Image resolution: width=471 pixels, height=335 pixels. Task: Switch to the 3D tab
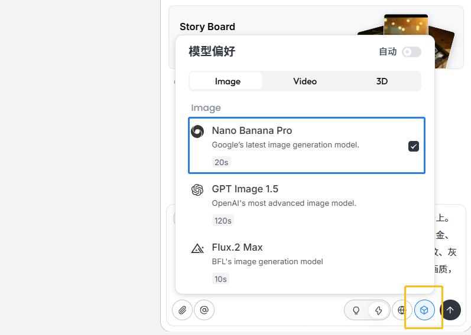(x=382, y=81)
